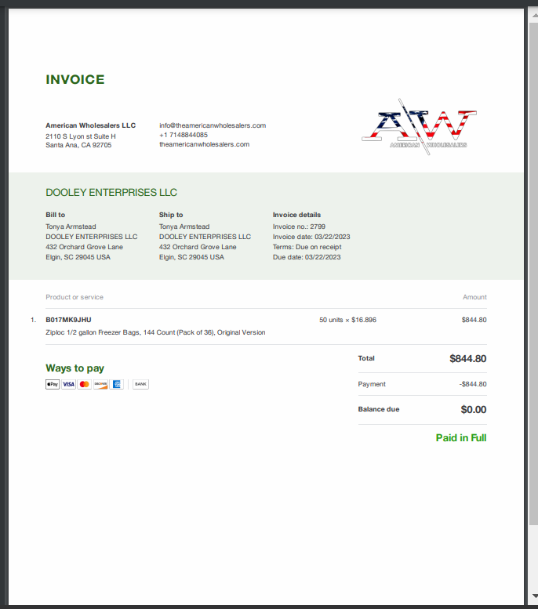Click the American Wholesalers LLC company name
This screenshot has height=609, width=538.
[x=90, y=125]
